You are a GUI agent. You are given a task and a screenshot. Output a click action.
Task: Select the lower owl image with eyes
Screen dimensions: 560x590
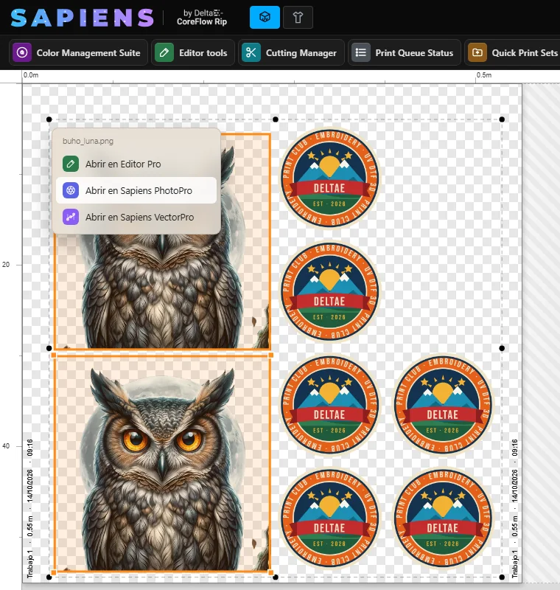(162, 464)
